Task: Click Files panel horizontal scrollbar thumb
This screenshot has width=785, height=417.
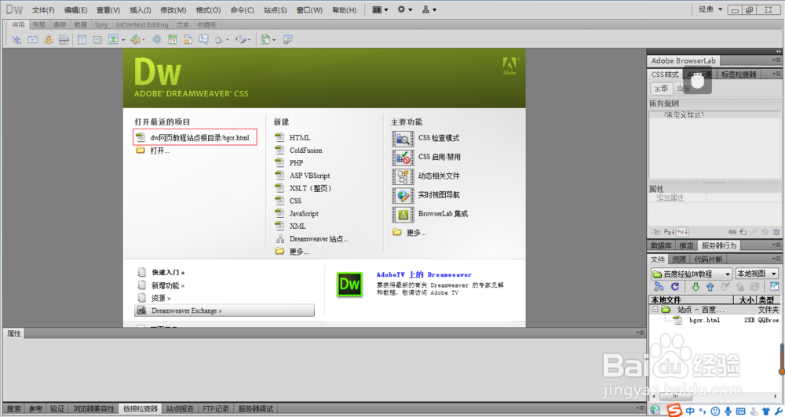Action: (x=675, y=397)
